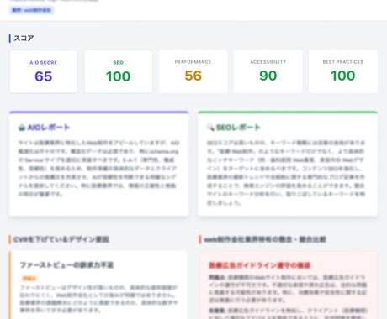
Task: Click the magnifier icon beside SEOレポート
Action: click(210, 128)
